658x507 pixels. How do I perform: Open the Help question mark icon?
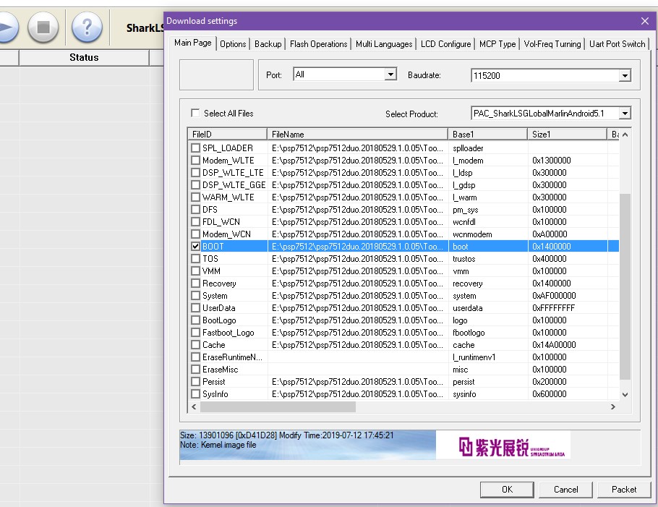(x=86, y=27)
